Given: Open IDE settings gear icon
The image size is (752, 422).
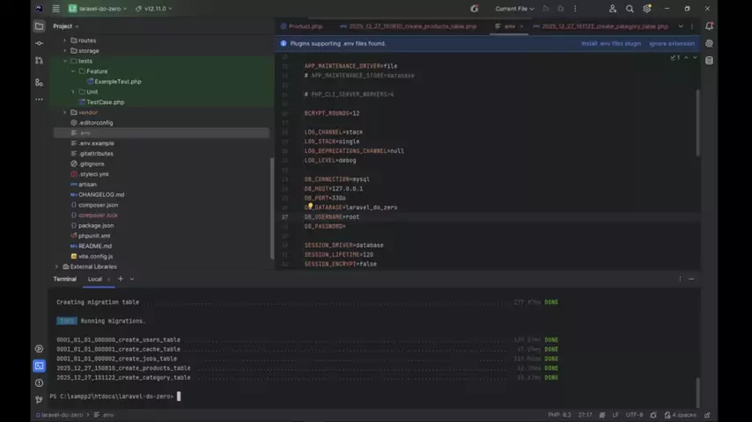Looking at the screenshot, I should (647, 9).
